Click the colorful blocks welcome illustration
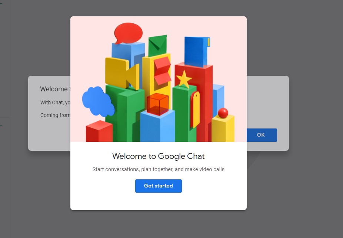This screenshot has width=343, height=238. [x=159, y=79]
